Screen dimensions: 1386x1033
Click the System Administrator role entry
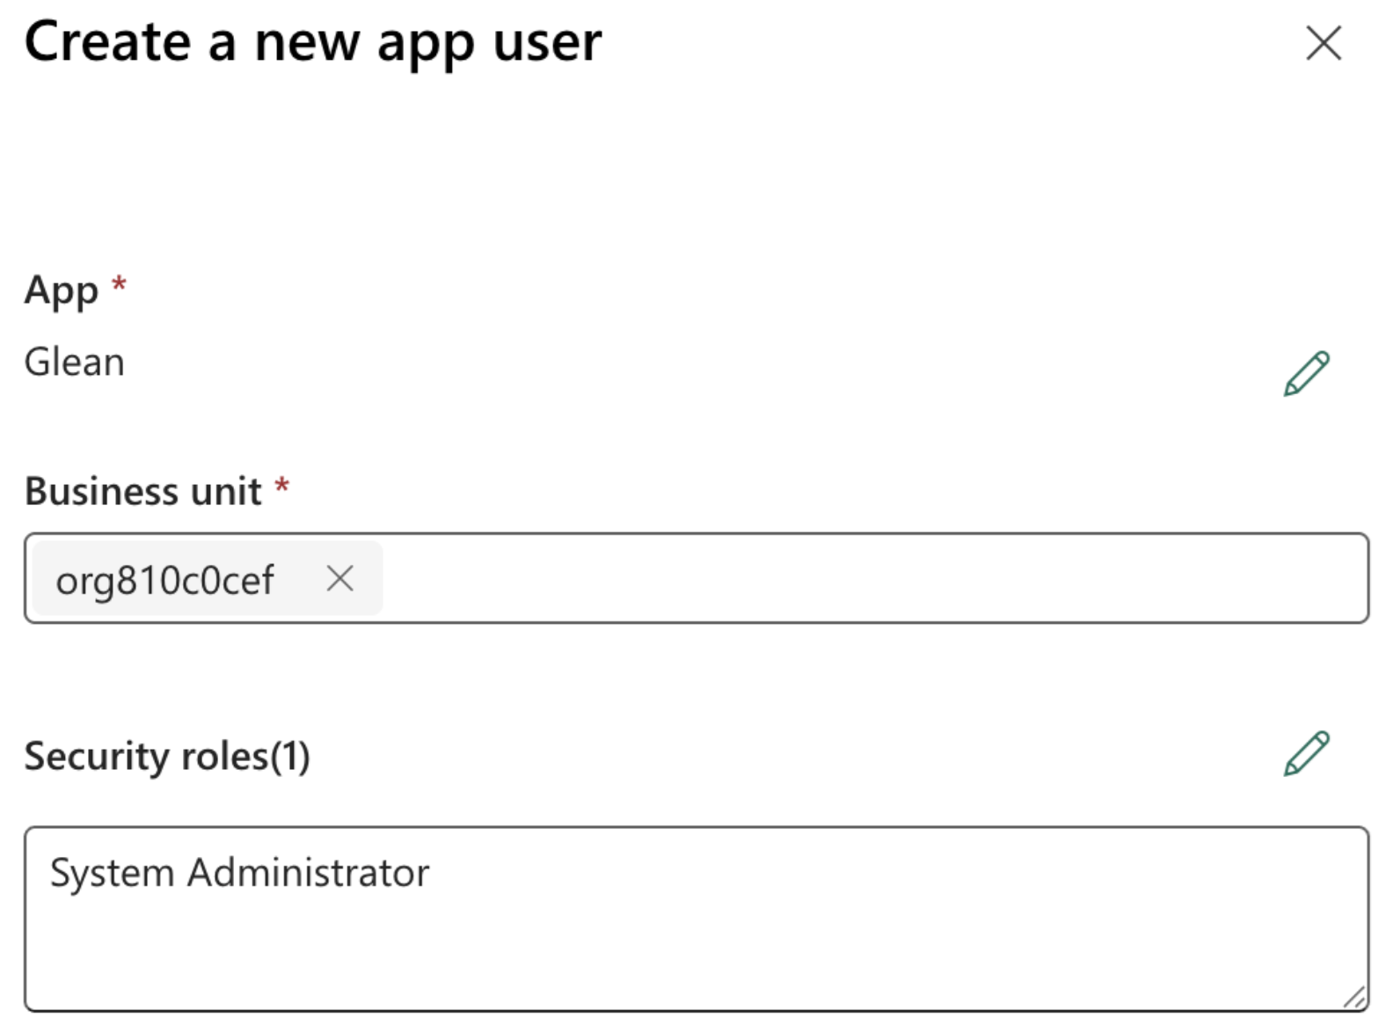pos(239,873)
